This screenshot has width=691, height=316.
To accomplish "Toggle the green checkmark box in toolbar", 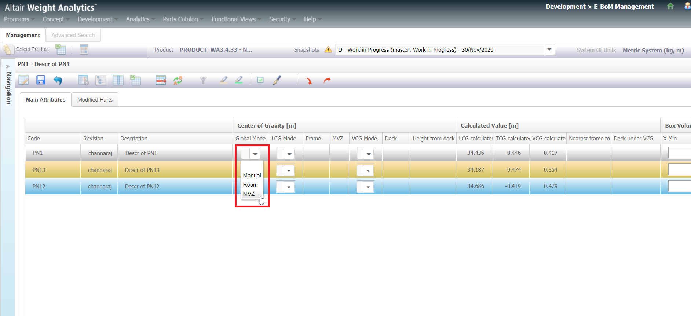I will (x=260, y=80).
